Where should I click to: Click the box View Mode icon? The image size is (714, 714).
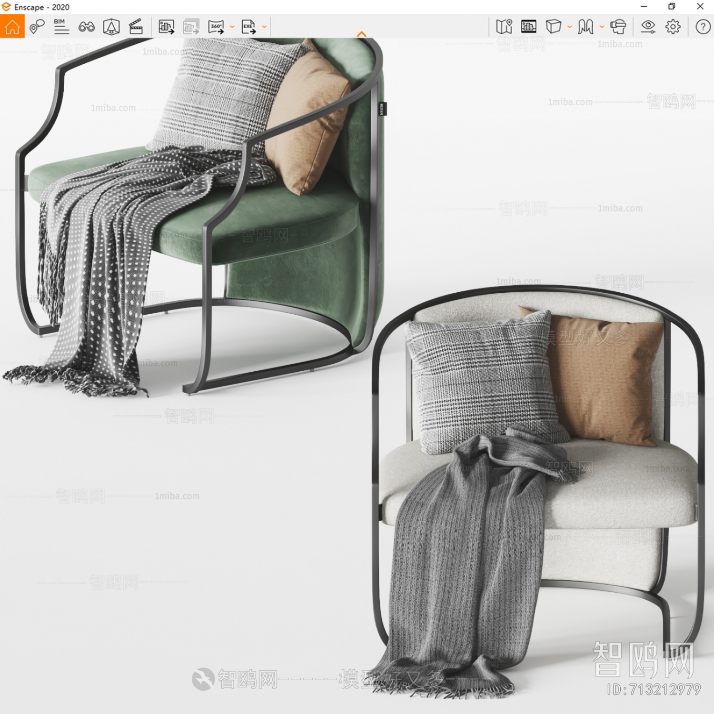(x=554, y=27)
